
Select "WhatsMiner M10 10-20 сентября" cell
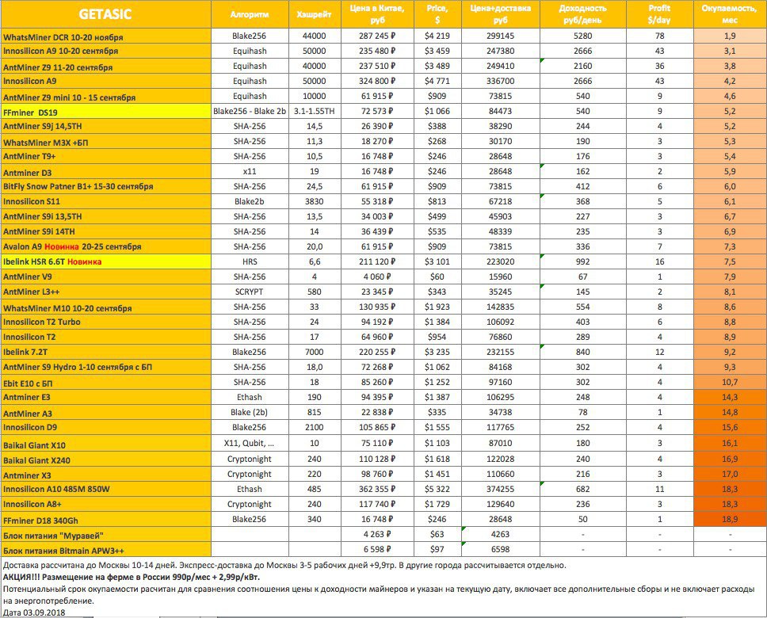tap(105, 307)
